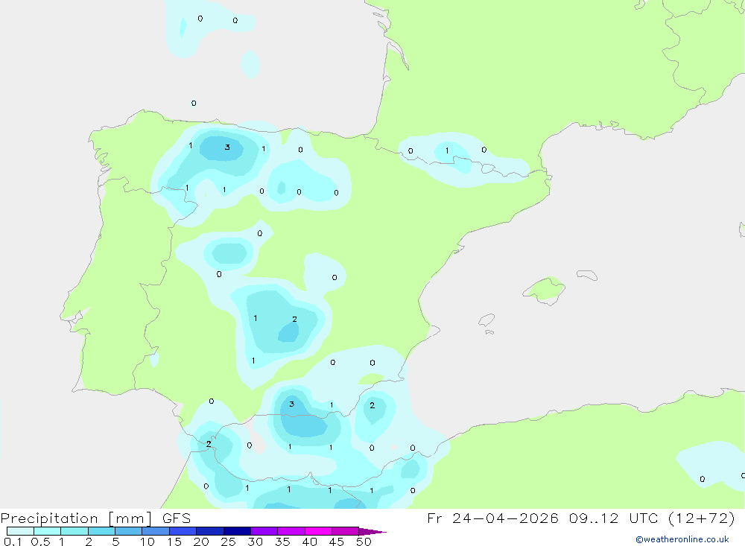Click the 0.5–1 mm legend color swatch

pos(48,531)
